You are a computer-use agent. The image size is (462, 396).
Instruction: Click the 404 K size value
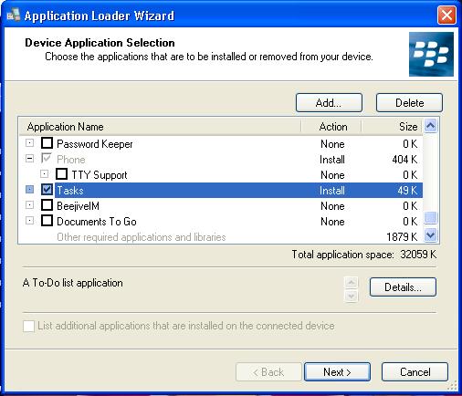click(x=404, y=160)
